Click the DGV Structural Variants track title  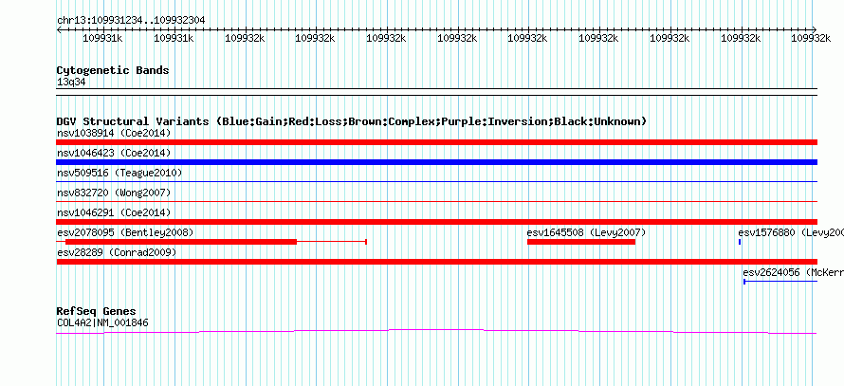352,121
